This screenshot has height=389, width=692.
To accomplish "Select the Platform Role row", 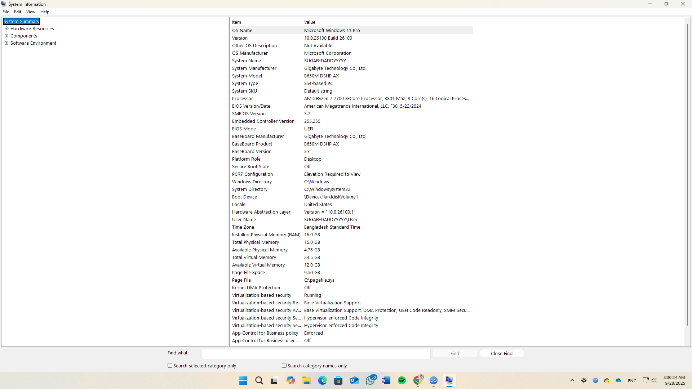I will (352, 159).
